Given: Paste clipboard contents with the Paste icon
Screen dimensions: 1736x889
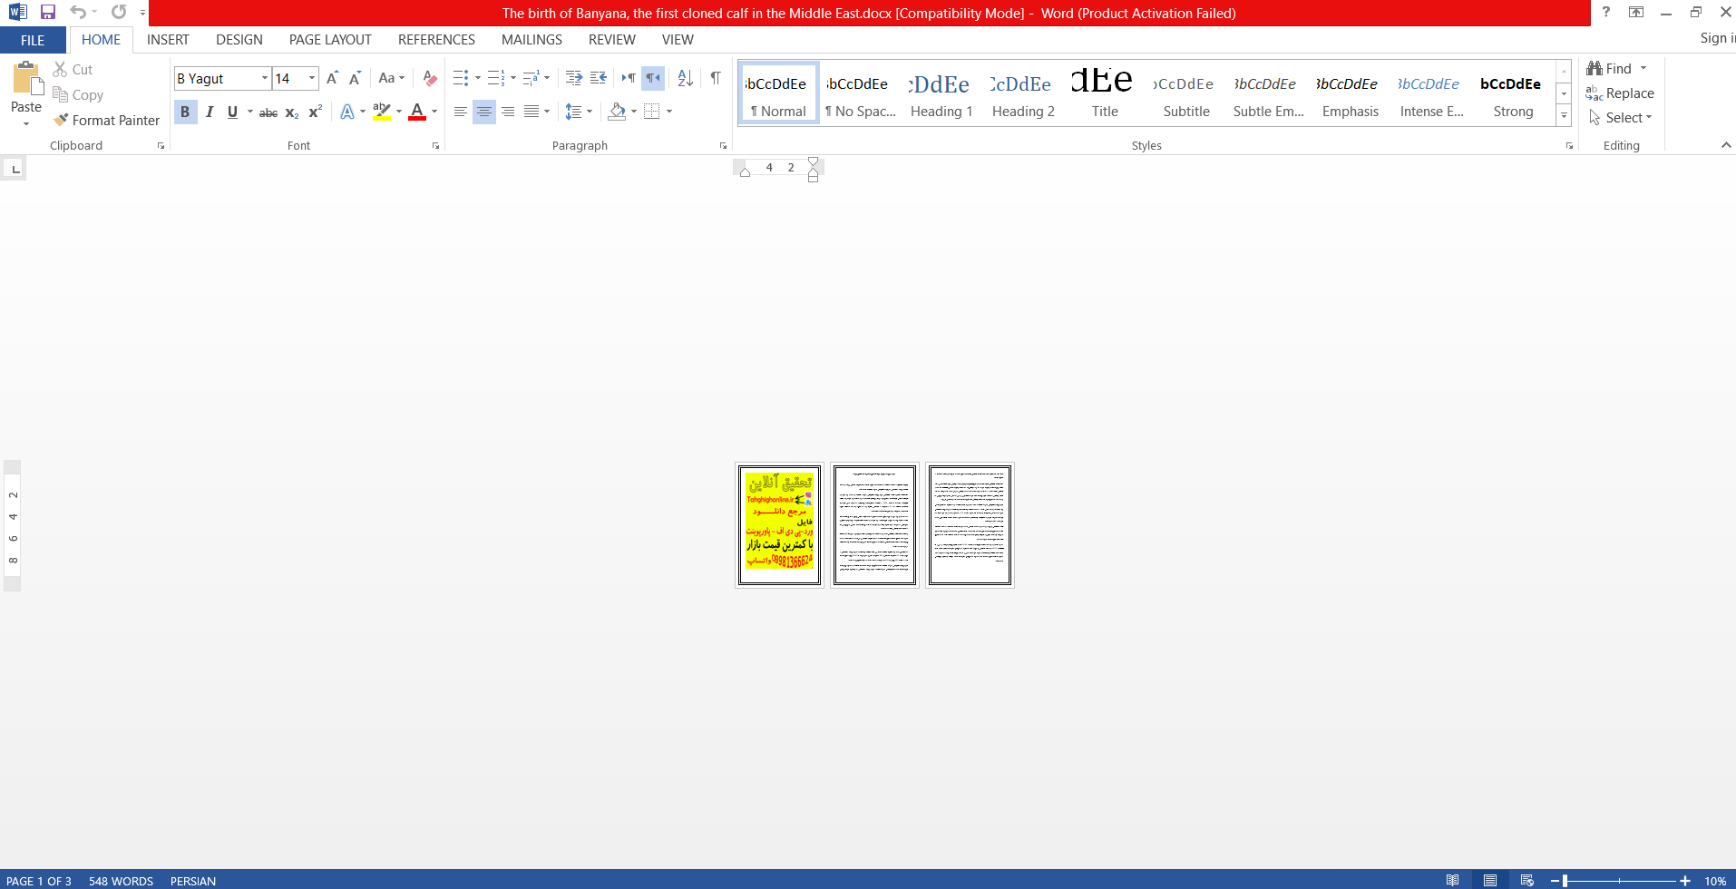Looking at the screenshot, I should click(26, 79).
